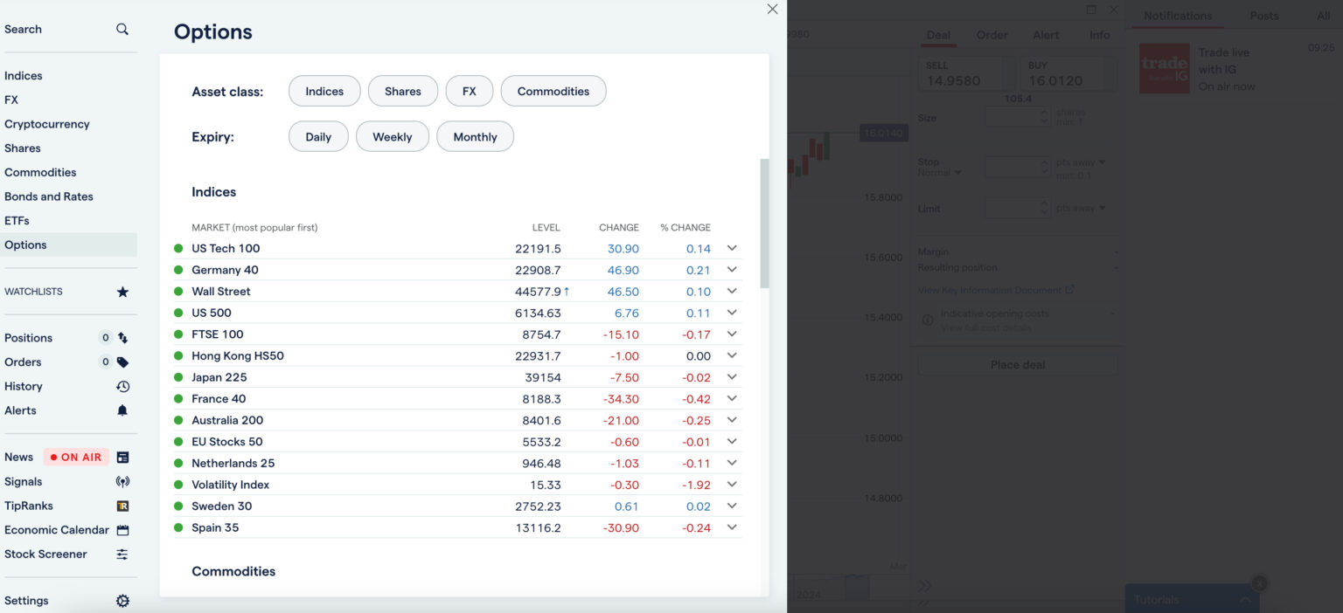This screenshot has width=1343, height=613.
Task: Select Bonds and Rates in sidebar
Action: [x=49, y=196]
